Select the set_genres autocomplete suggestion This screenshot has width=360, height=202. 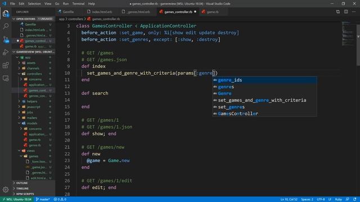(x=264, y=107)
